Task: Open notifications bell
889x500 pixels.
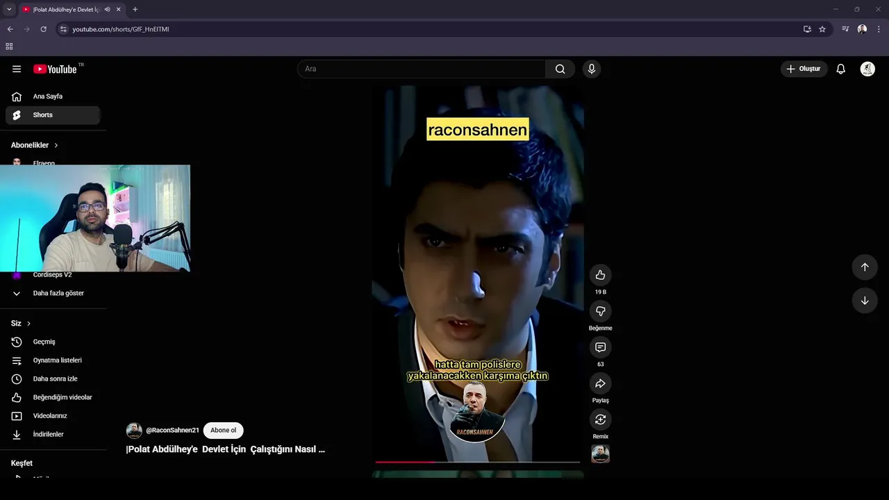Action: [840, 69]
